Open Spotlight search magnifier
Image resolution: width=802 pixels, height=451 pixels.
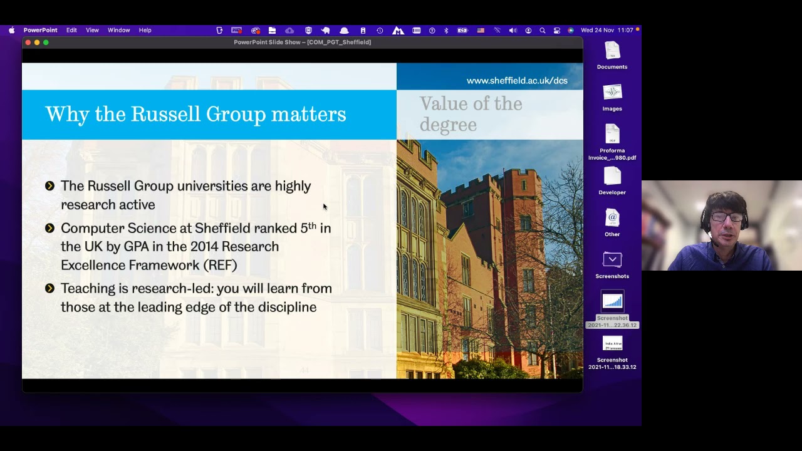[542, 30]
